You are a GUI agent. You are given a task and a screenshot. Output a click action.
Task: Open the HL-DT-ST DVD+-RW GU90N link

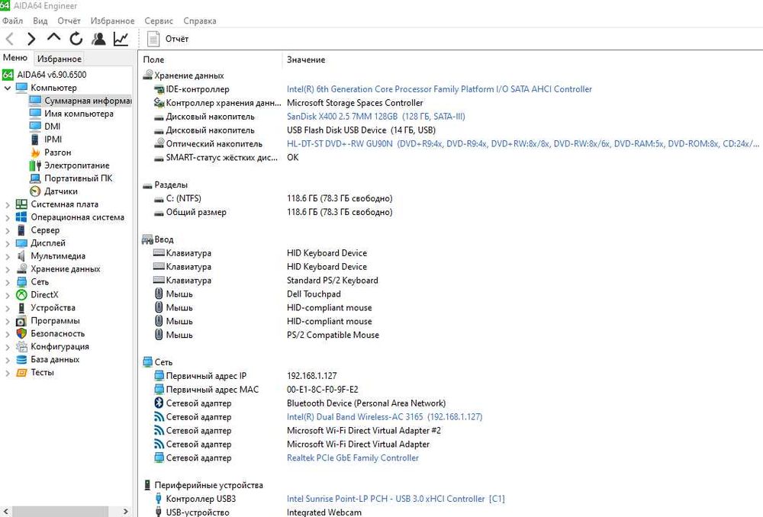point(523,143)
